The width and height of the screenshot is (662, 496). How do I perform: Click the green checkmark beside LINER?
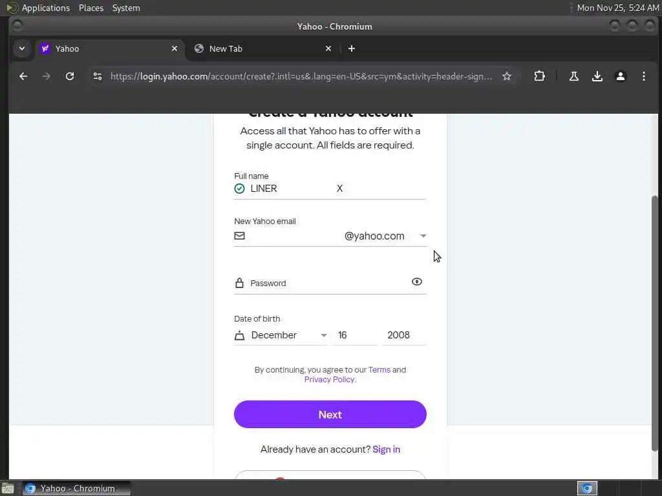click(239, 189)
